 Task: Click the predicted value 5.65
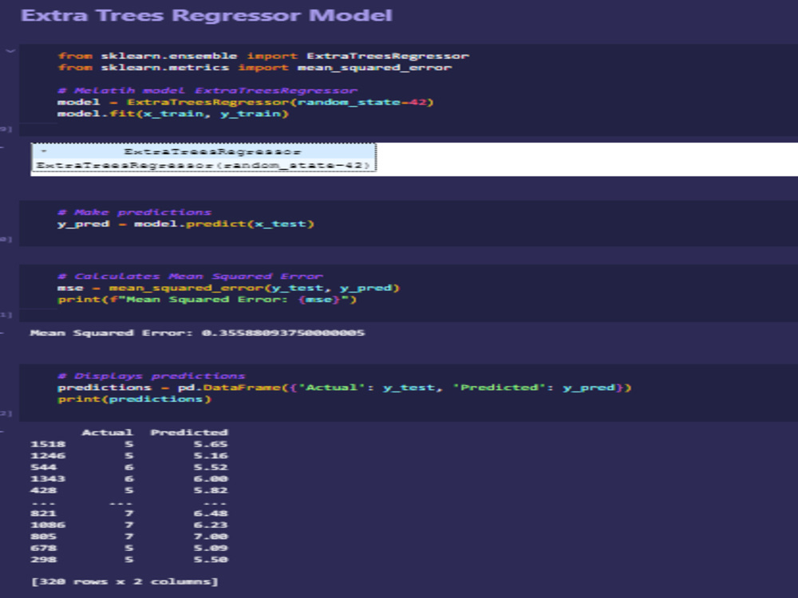tap(211, 444)
